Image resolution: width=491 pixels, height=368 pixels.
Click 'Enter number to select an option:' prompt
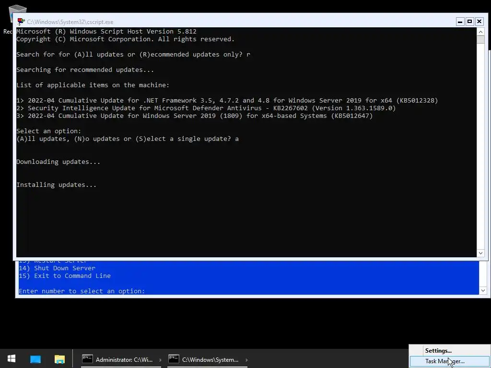[82, 291]
